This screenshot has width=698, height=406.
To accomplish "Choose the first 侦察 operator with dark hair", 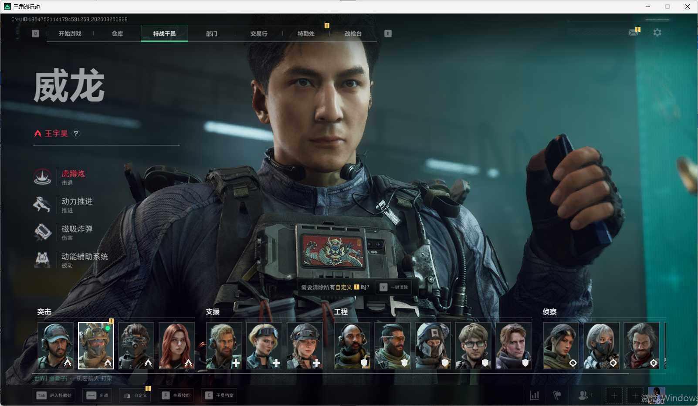I will (561, 345).
